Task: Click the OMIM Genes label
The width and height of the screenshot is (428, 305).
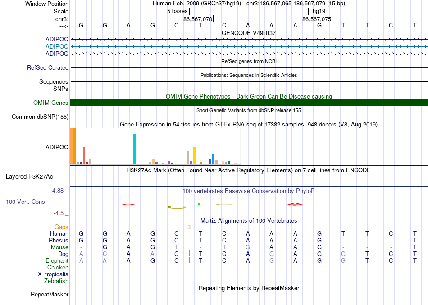Action: pyautogui.click(x=50, y=103)
